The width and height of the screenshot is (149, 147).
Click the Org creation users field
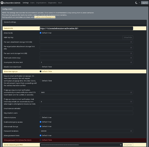[87, 113]
